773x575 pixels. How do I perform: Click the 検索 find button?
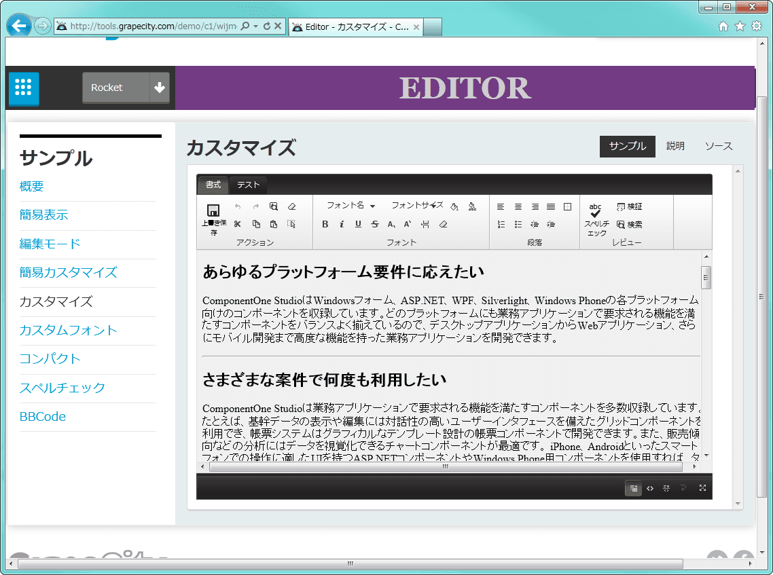(630, 225)
